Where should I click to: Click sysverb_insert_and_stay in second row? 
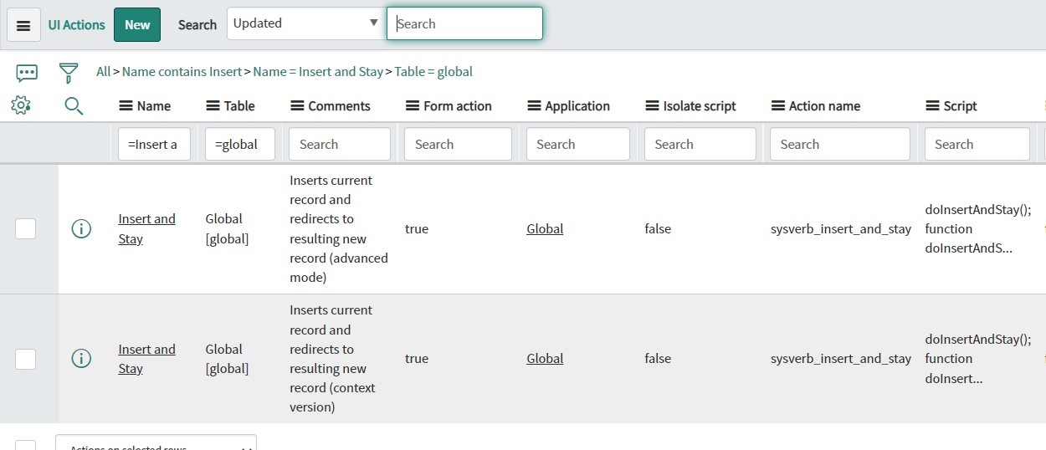(x=841, y=358)
